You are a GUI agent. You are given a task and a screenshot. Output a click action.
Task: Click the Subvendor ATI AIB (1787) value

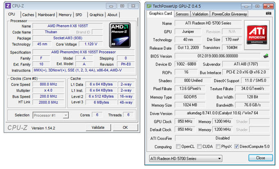[x=246, y=64]
